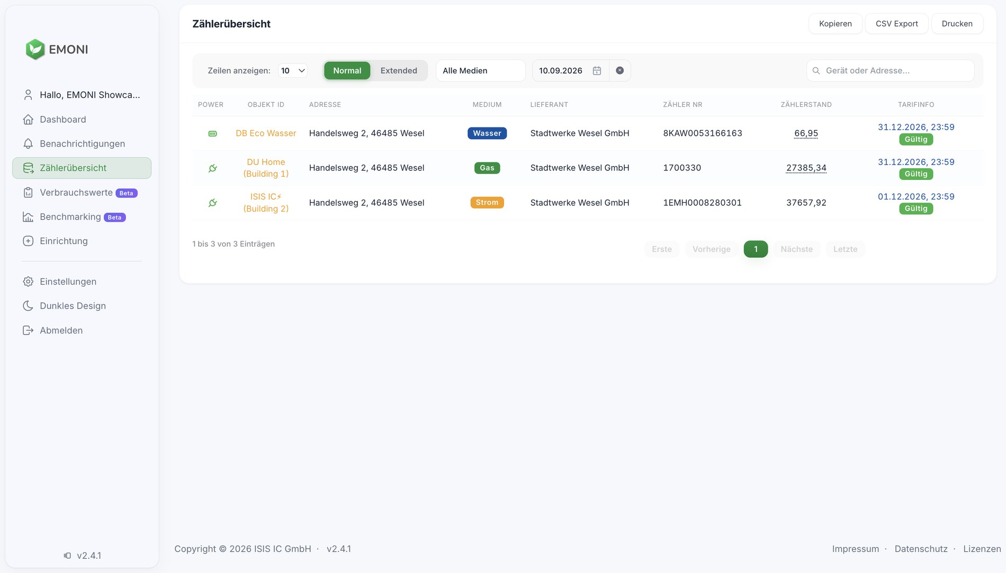Image resolution: width=1006 pixels, height=573 pixels.
Task: Click the EMONI leaf logo icon
Action: [35, 49]
